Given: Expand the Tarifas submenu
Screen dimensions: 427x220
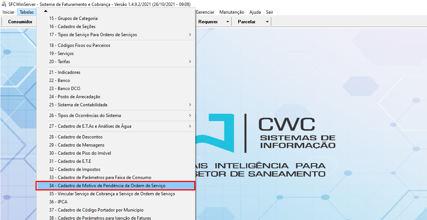Looking at the screenshot, I should tap(190, 62).
